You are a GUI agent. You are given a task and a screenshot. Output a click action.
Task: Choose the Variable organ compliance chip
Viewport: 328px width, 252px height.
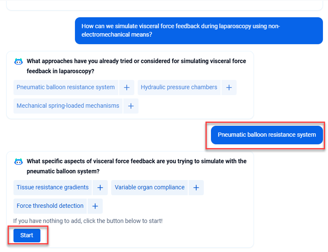tap(149, 188)
